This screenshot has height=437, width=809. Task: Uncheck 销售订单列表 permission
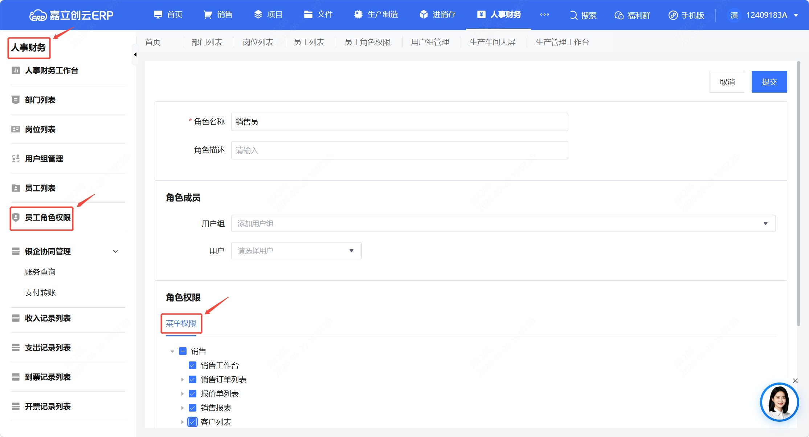click(x=193, y=380)
